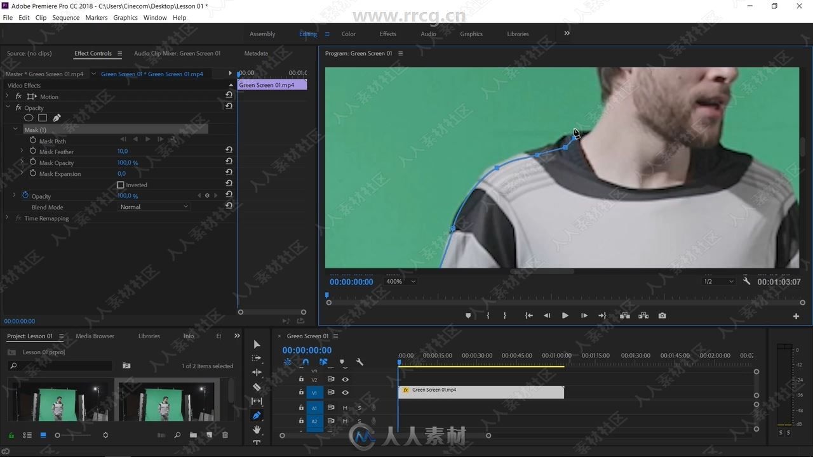The image size is (813, 457).
Task: Add a marker in the timeline panel
Action: [x=342, y=362]
